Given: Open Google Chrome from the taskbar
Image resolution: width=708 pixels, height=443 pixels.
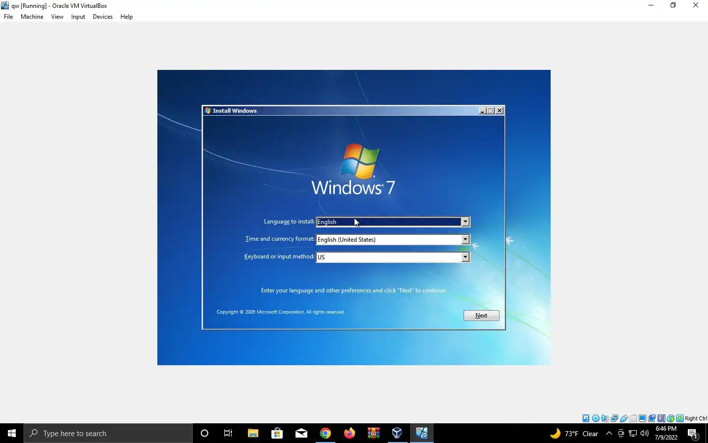Looking at the screenshot, I should pyautogui.click(x=325, y=433).
